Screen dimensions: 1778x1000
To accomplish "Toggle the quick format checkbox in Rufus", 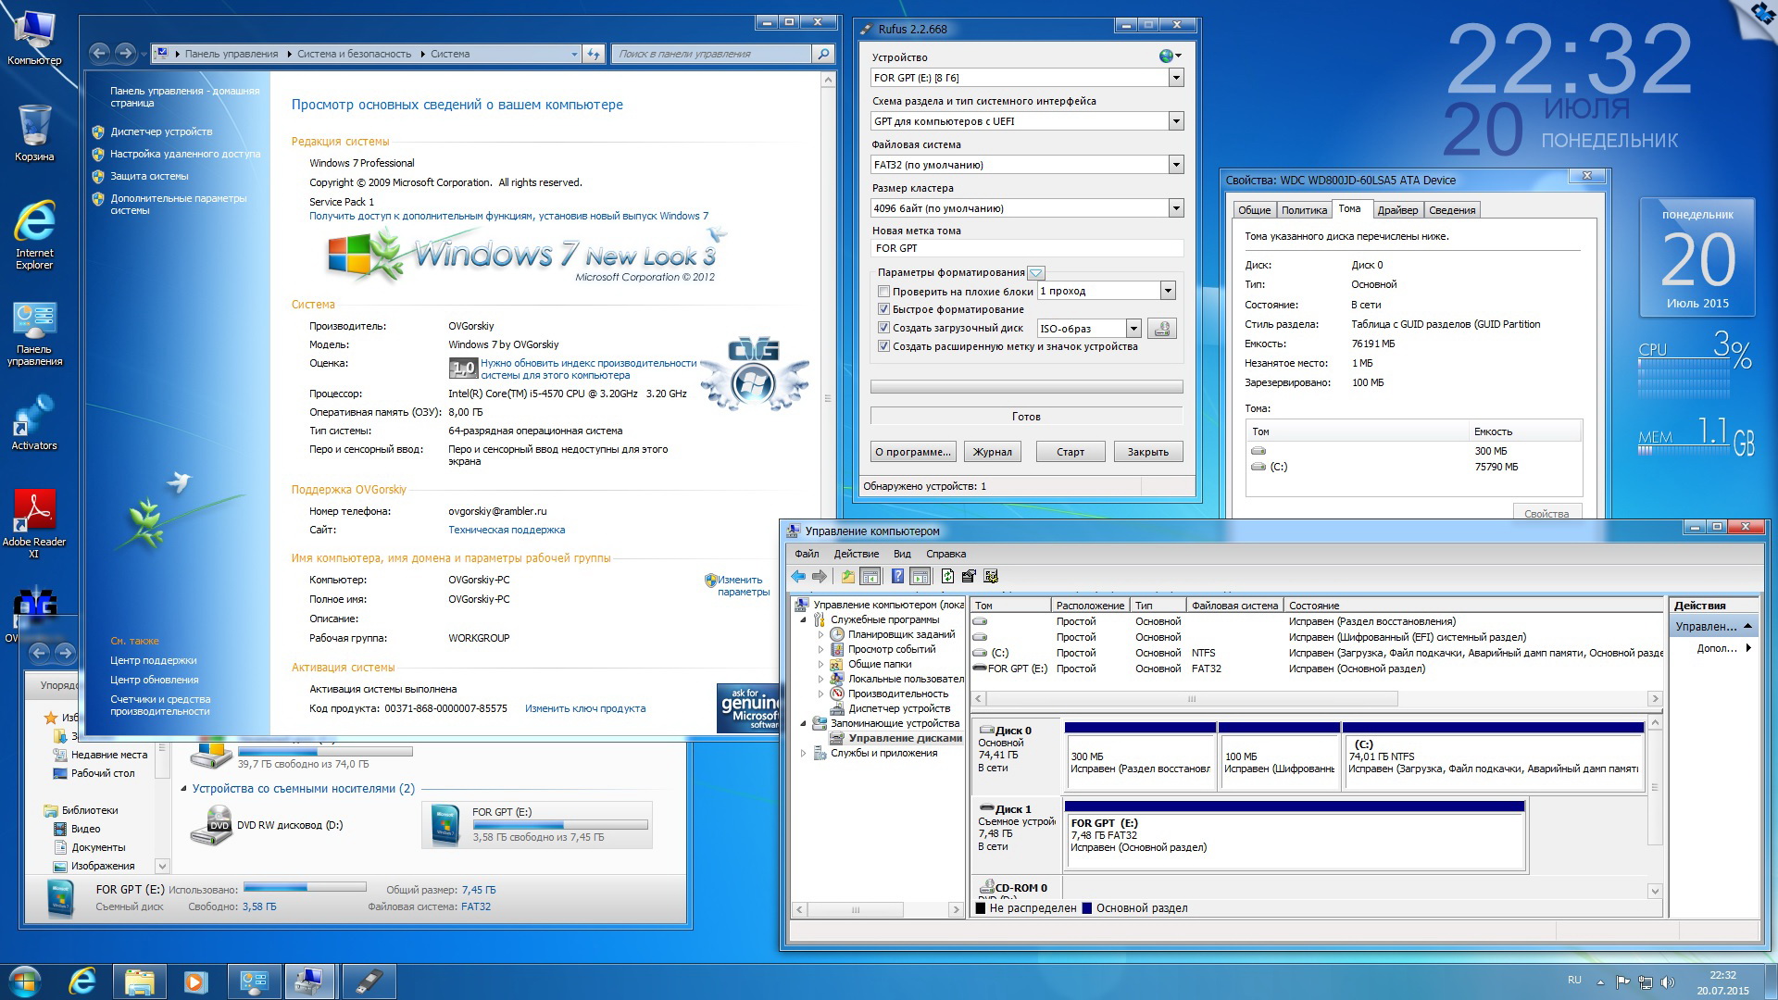I will pos(883,309).
